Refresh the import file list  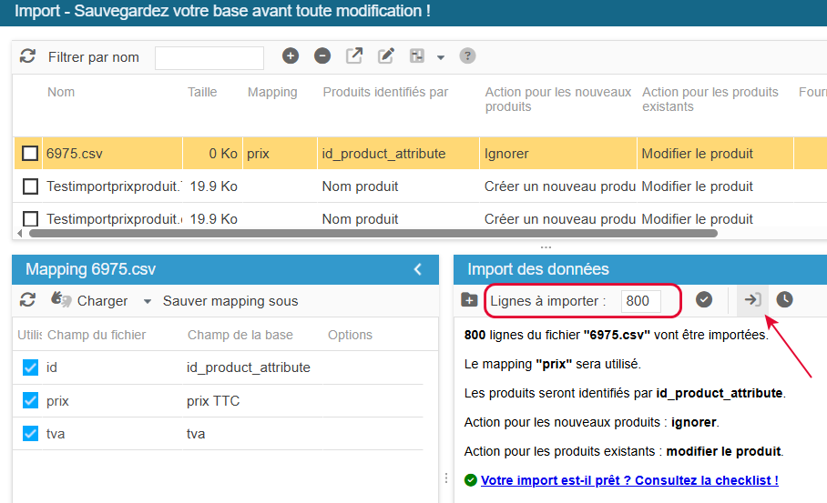click(27, 56)
